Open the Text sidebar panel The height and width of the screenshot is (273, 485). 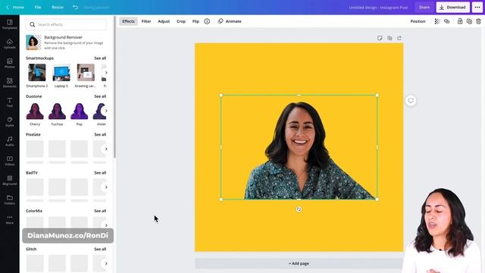pos(10,102)
